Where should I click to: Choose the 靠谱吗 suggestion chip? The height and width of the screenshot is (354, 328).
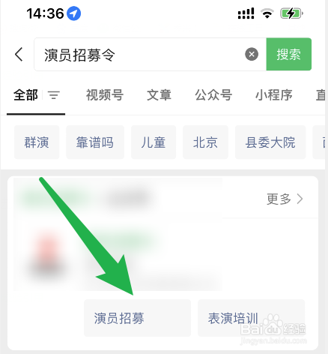tap(95, 142)
